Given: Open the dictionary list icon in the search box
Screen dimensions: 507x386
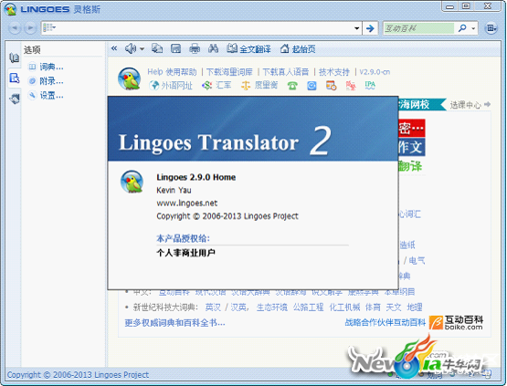Looking at the screenshot, I should coord(49,27).
